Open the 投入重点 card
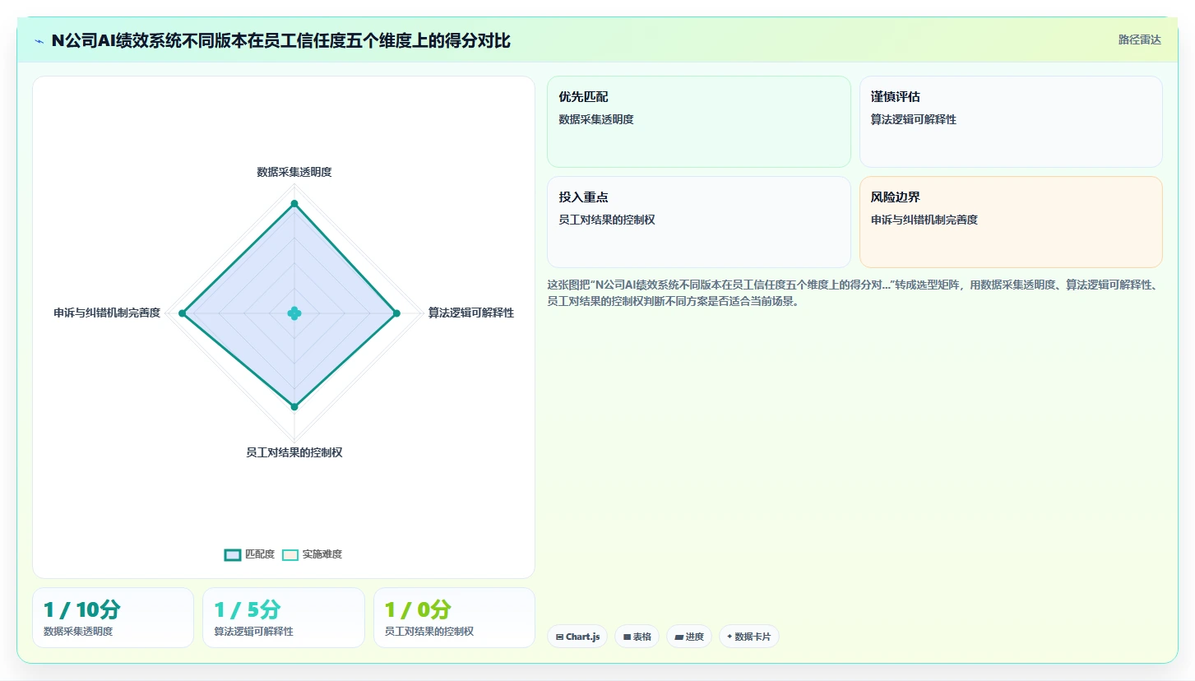1195x681 pixels. [699, 222]
